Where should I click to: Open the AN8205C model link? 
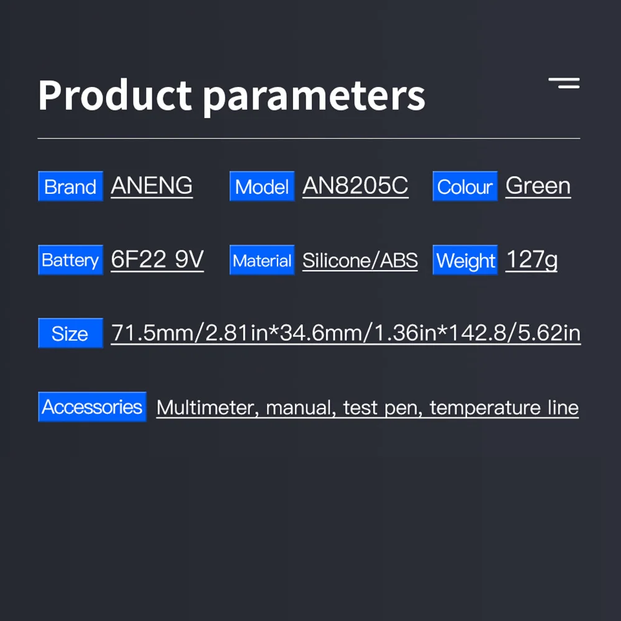click(355, 186)
